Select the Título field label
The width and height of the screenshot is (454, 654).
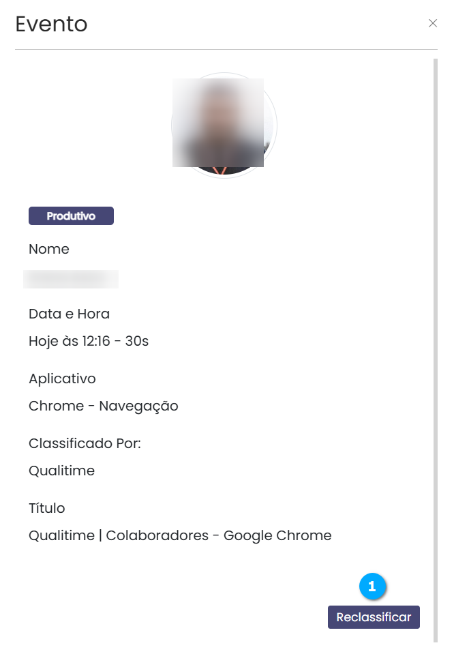[47, 508]
